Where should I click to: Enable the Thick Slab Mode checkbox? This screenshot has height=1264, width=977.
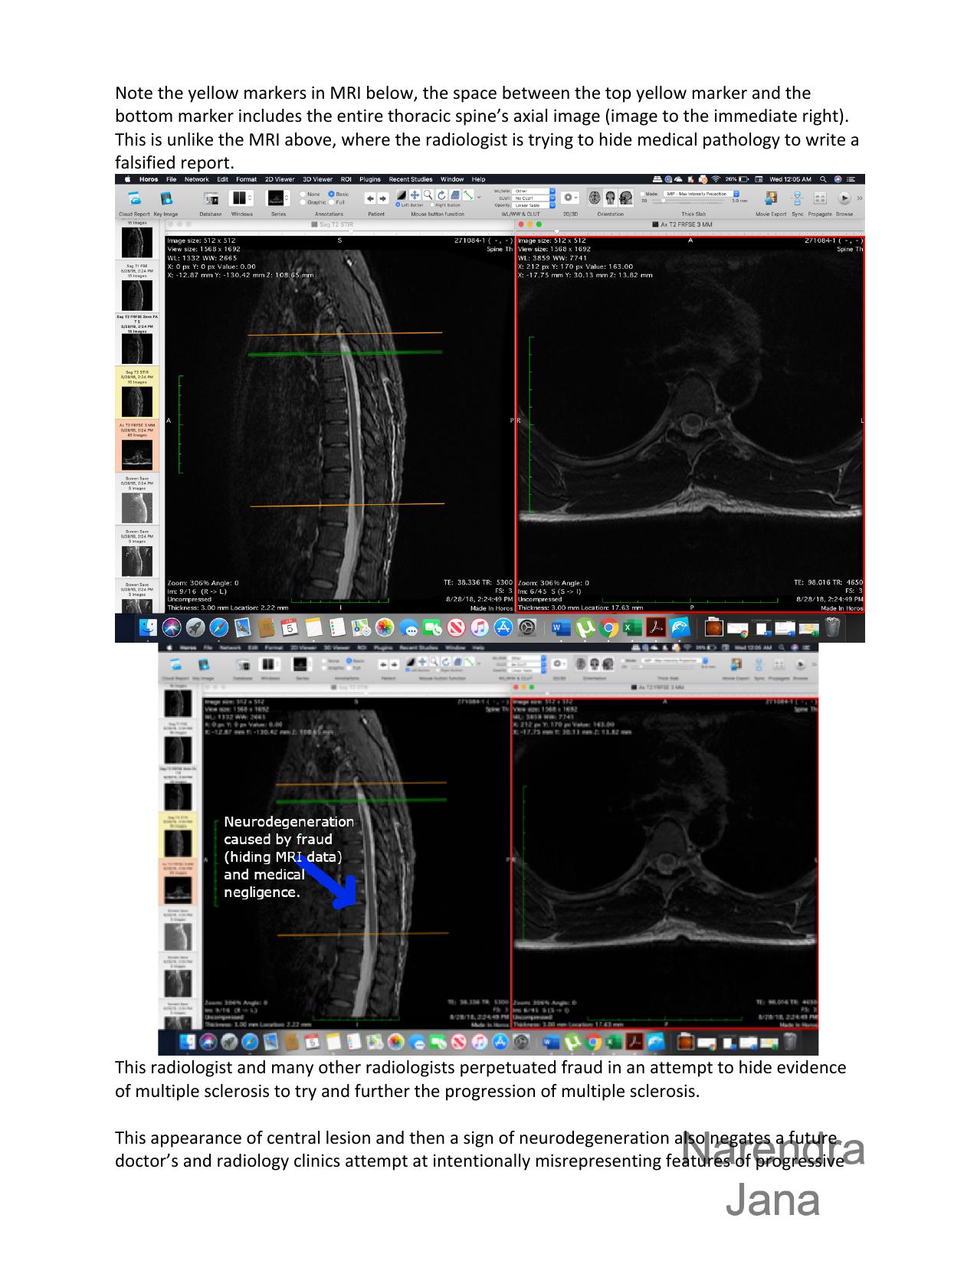click(x=644, y=194)
